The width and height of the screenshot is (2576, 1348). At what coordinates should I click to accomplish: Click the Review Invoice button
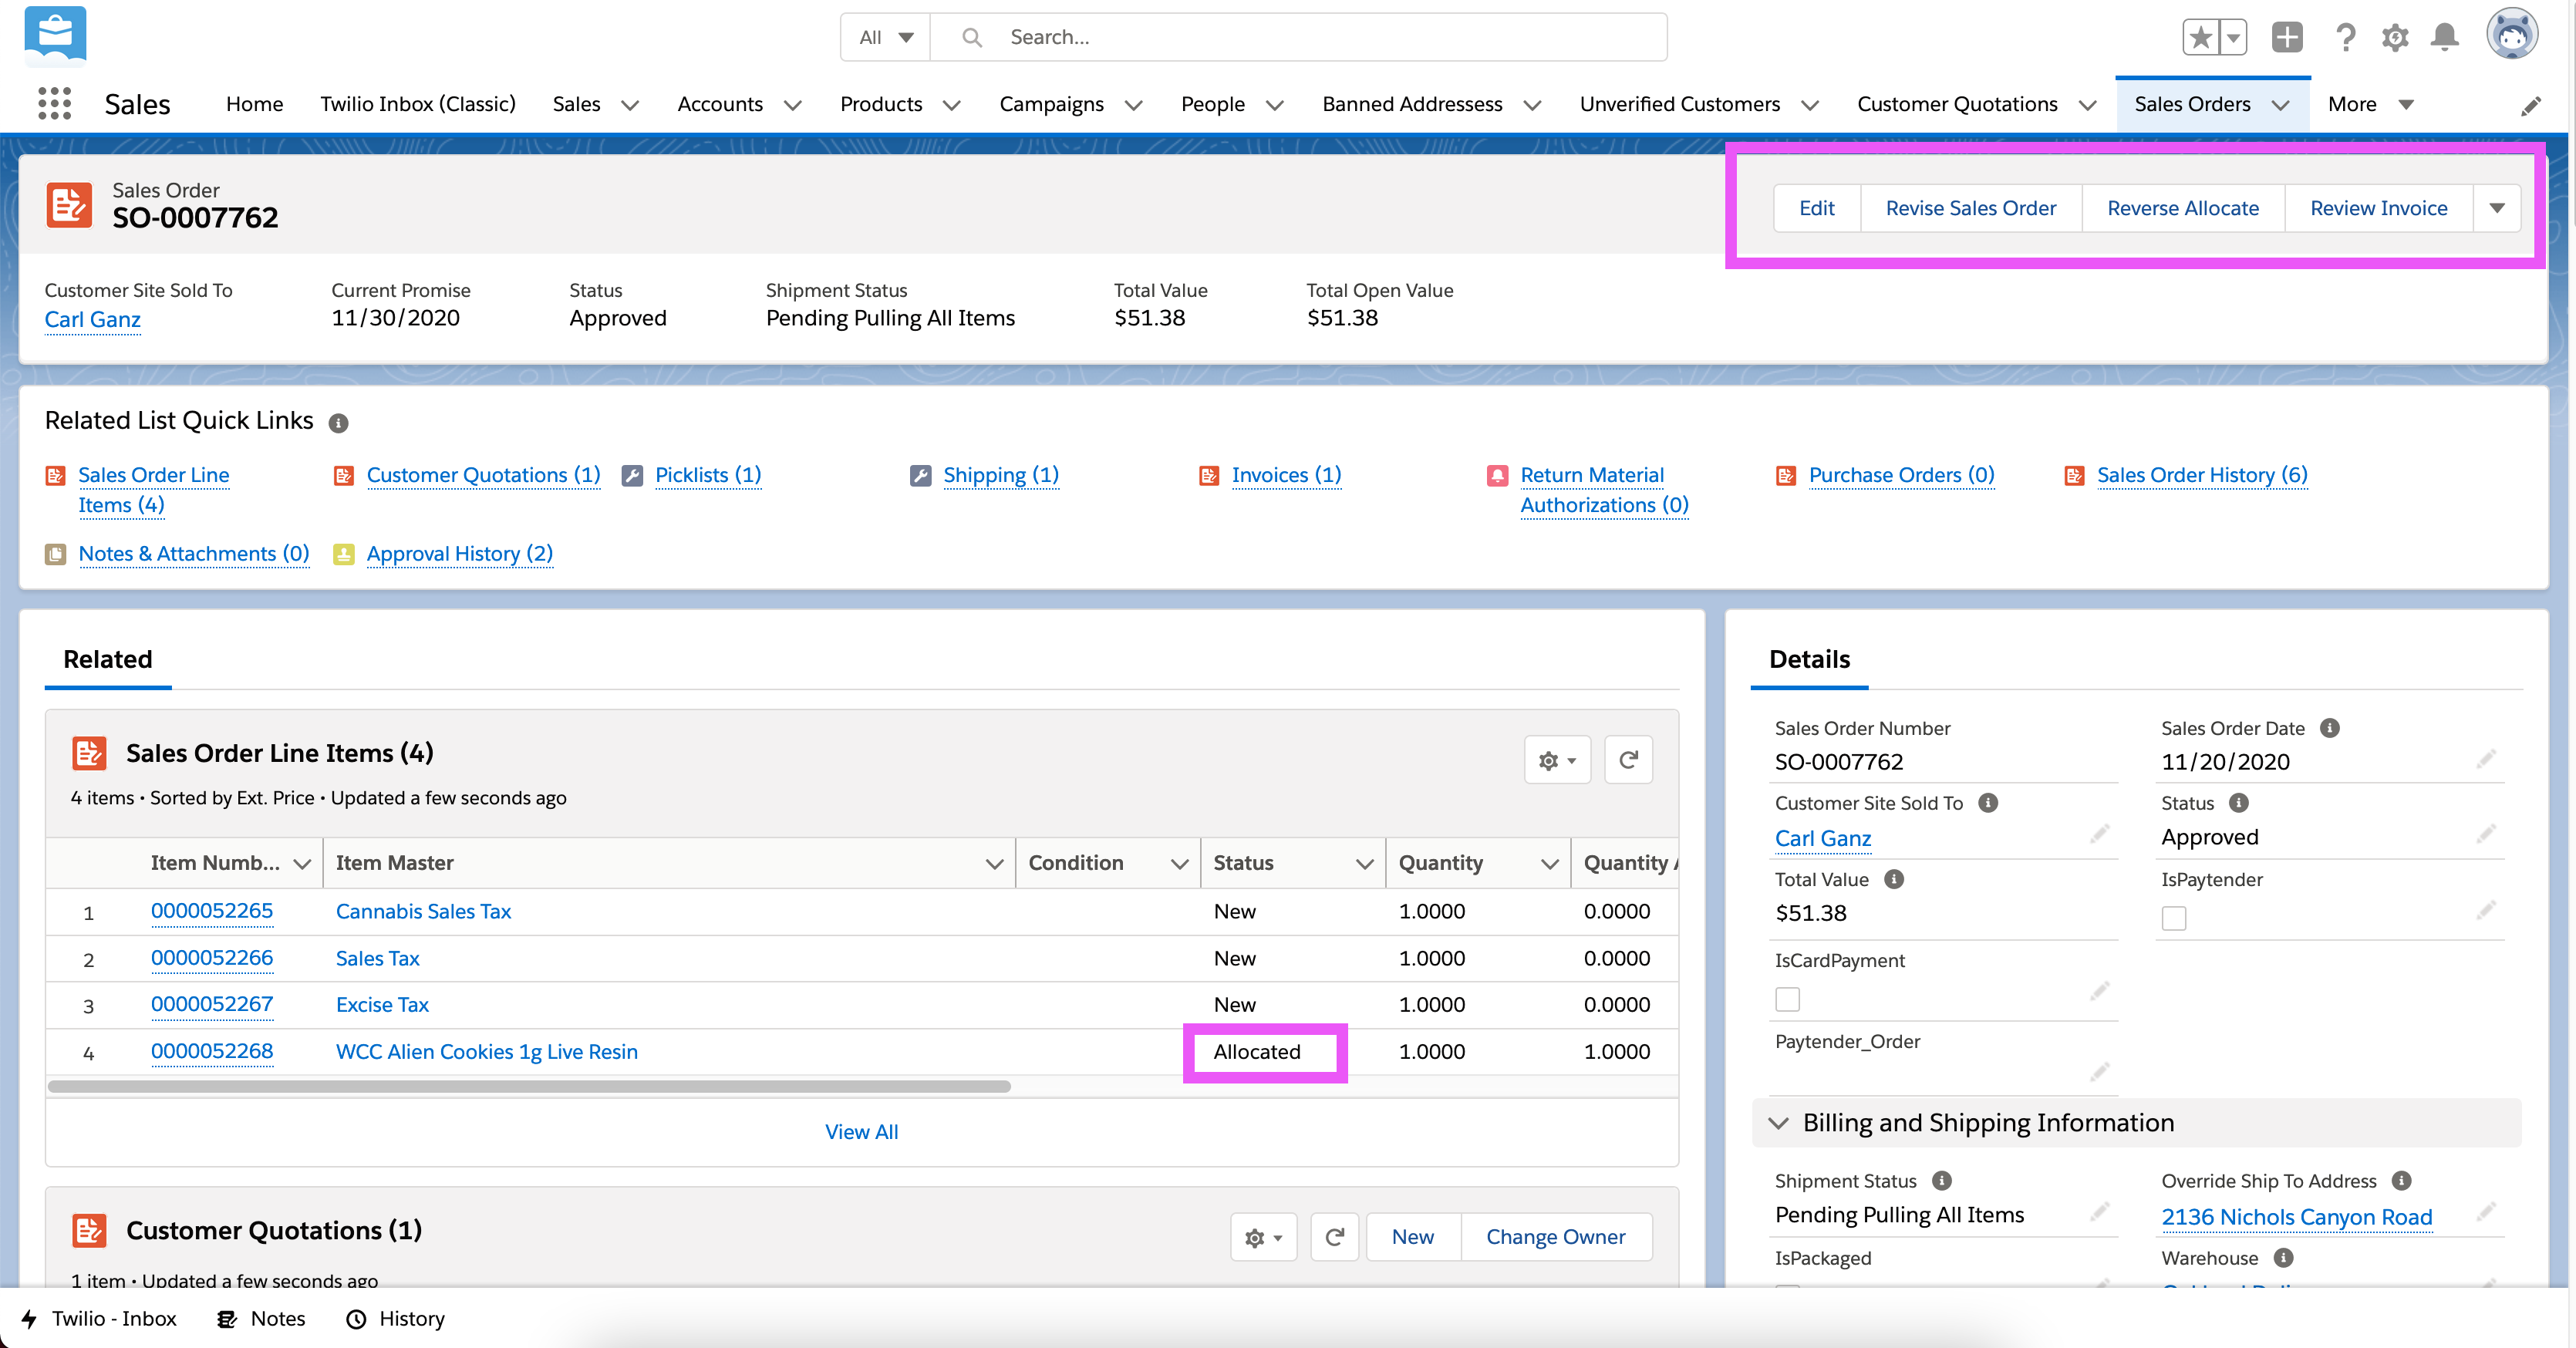(2378, 208)
